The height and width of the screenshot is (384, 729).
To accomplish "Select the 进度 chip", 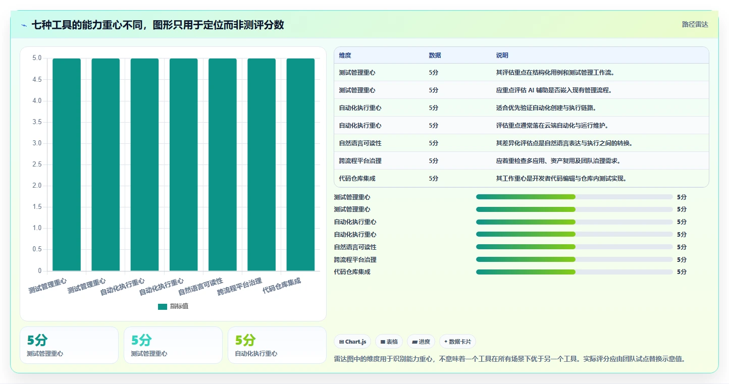I will (421, 342).
